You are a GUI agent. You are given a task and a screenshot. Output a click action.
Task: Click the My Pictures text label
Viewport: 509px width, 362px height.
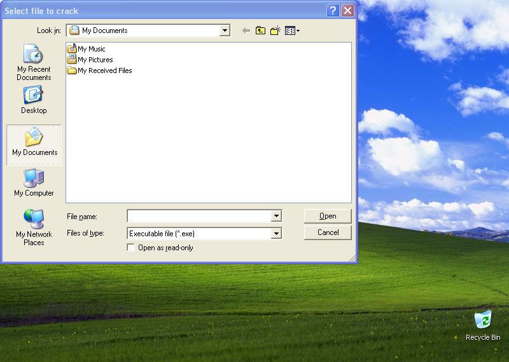[x=95, y=60]
